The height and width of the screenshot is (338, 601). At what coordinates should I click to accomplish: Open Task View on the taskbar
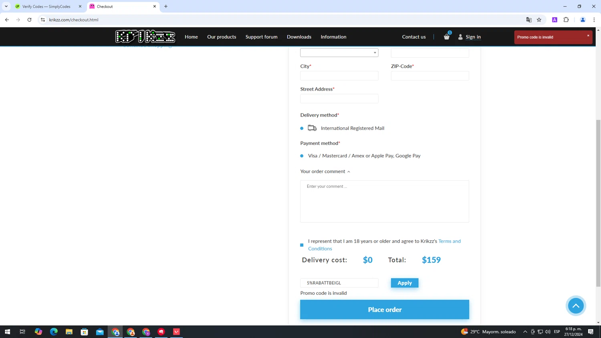(22, 332)
